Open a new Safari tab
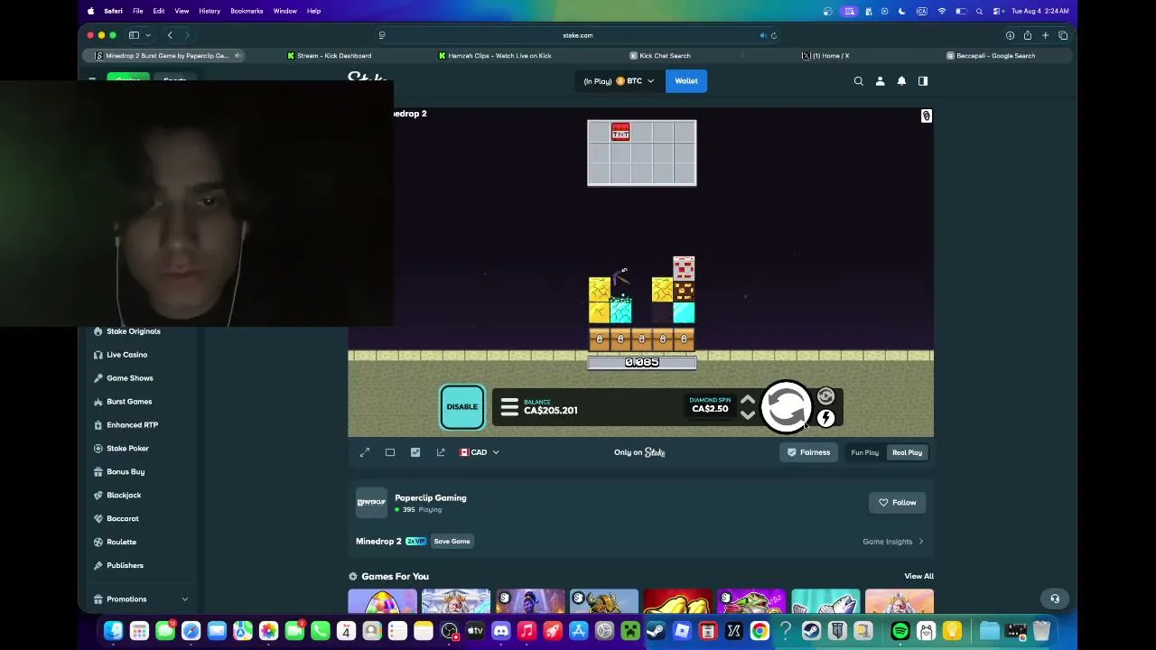This screenshot has width=1156, height=650. (x=1045, y=35)
